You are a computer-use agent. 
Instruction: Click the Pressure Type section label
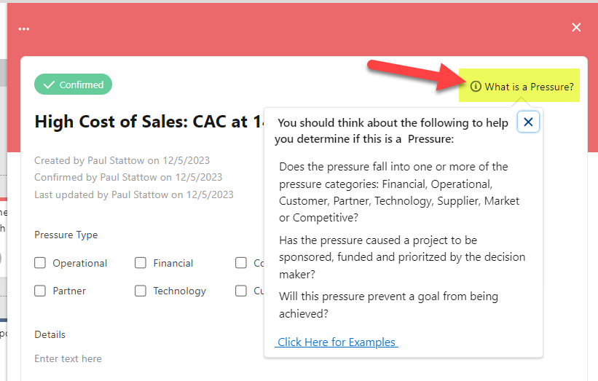pyautogui.click(x=66, y=235)
